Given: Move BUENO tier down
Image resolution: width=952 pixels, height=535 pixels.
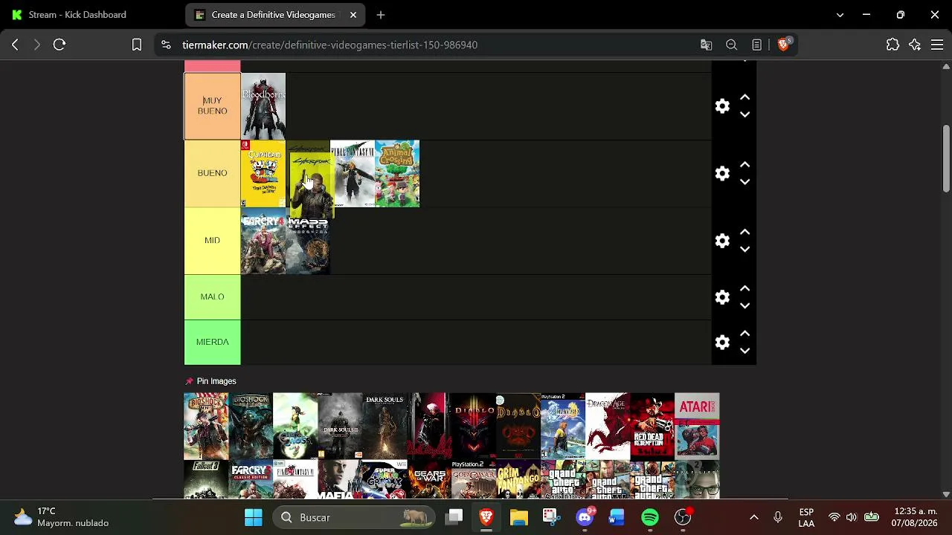Looking at the screenshot, I should click(x=744, y=182).
